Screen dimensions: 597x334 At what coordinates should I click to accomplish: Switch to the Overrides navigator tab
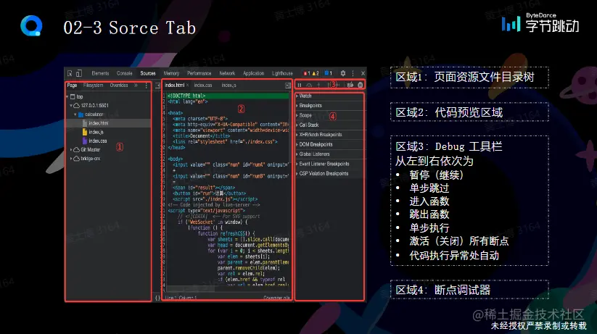(119, 85)
